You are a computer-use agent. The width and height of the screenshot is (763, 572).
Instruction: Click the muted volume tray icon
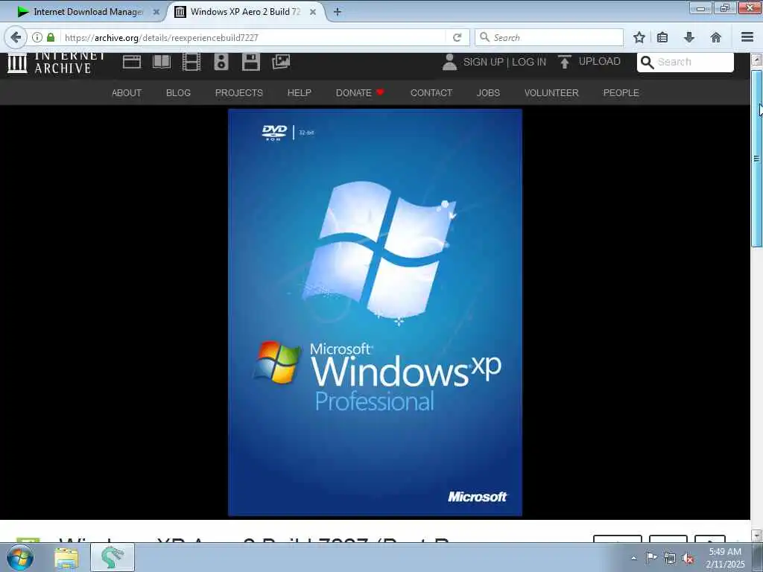(x=688, y=559)
